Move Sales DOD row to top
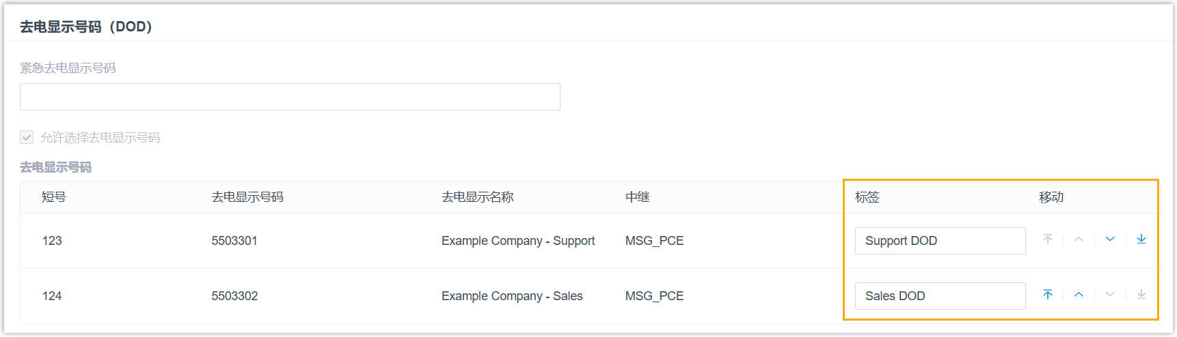 [x=1048, y=295]
